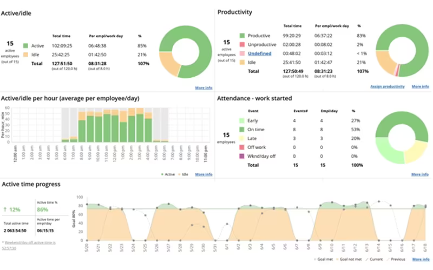Click active time per empl/day 06:15:15
The width and height of the screenshot is (433, 270).
point(45,231)
